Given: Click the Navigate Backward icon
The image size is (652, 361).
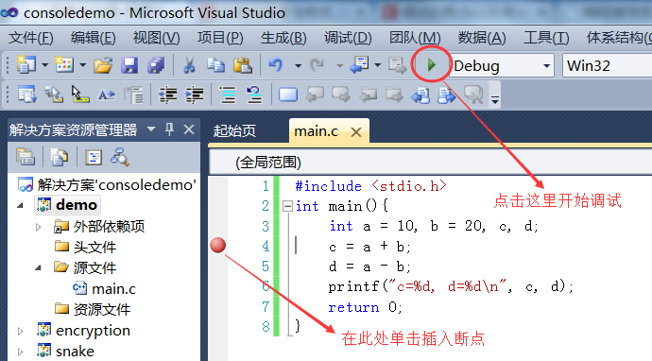Looking at the screenshot, I should tap(360, 65).
